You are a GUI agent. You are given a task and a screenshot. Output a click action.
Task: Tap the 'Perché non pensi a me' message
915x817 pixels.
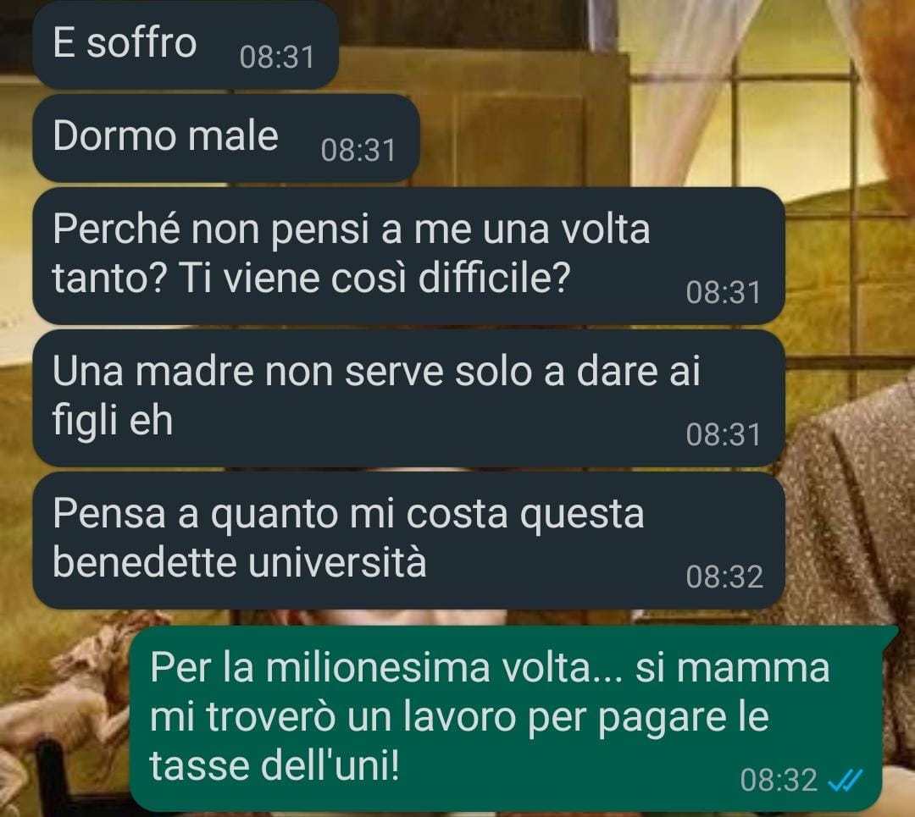[x=408, y=256]
